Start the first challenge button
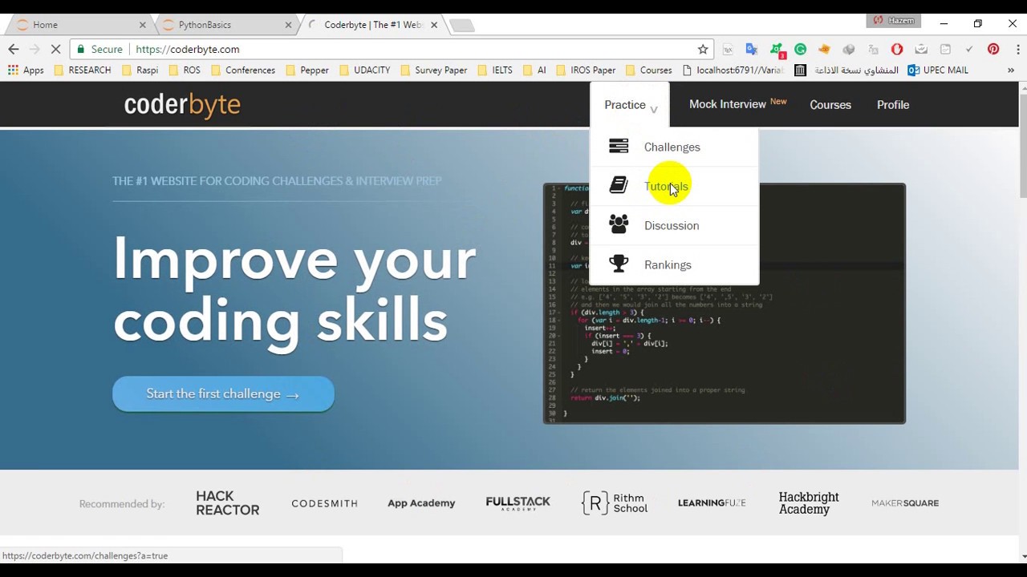 pyautogui.click(x=223, y=393)
